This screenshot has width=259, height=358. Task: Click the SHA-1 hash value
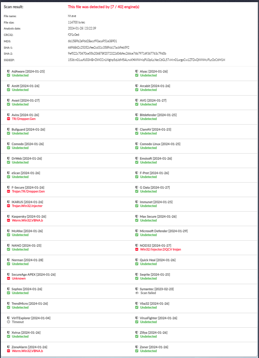tap(99, 47)
